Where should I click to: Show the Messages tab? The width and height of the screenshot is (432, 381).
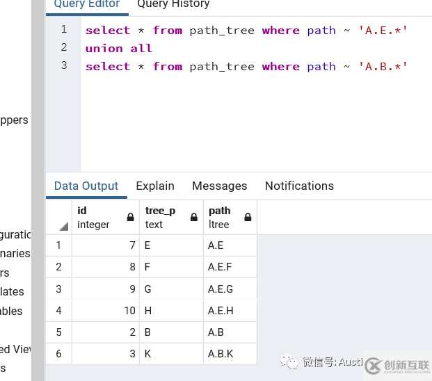tap(220, 186)
